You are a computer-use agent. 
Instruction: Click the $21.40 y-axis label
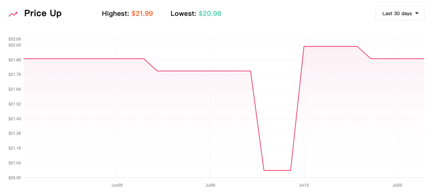(x=15, y=119)
